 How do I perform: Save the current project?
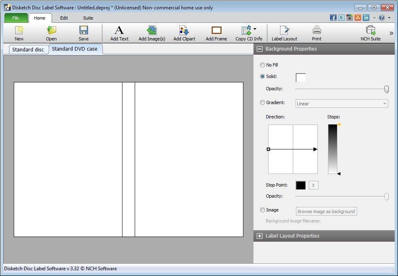coord(83,33)
